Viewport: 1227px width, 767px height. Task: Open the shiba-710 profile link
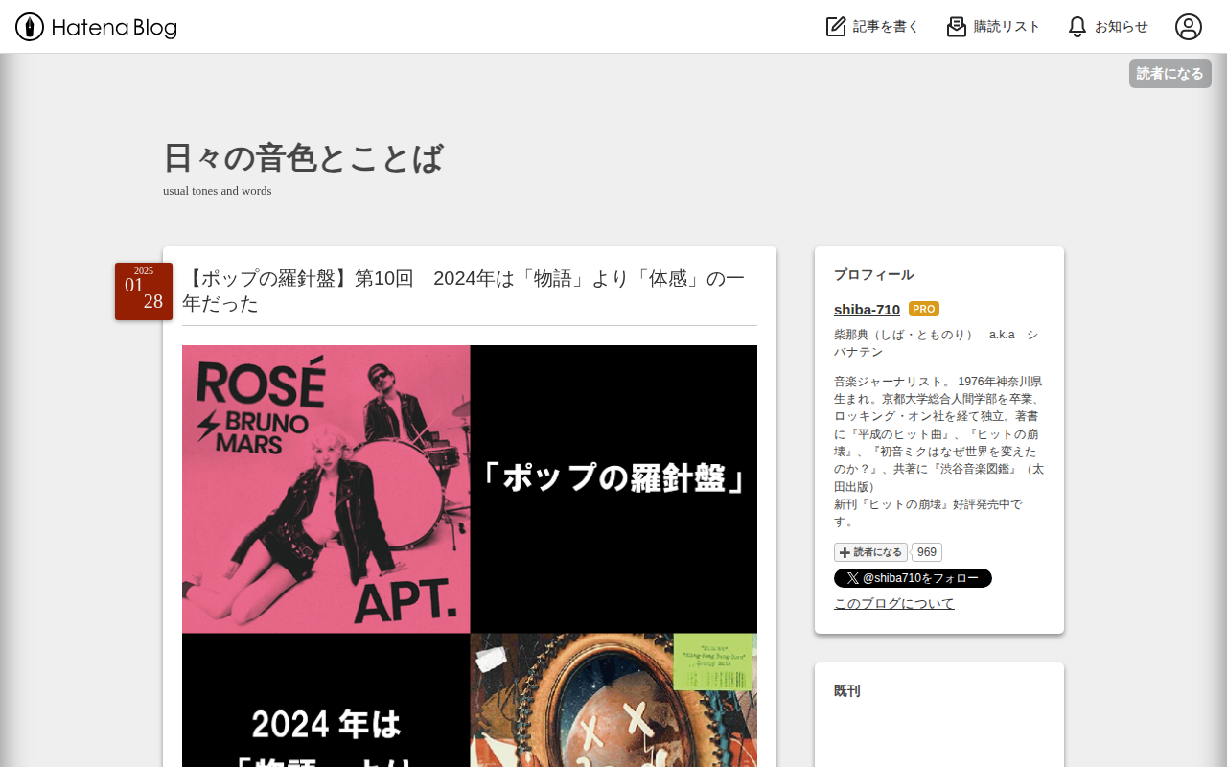[x=867, y=309]
